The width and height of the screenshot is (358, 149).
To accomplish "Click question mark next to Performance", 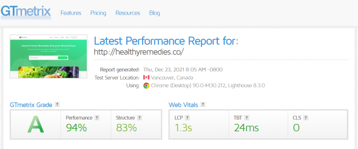I will 97,118.
